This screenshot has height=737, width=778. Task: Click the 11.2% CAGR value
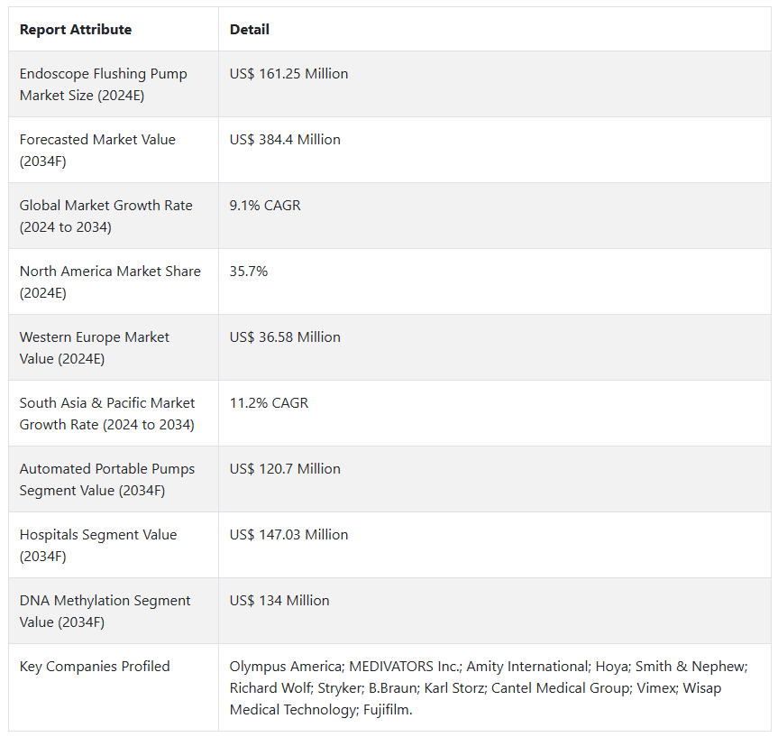[269, 403]
